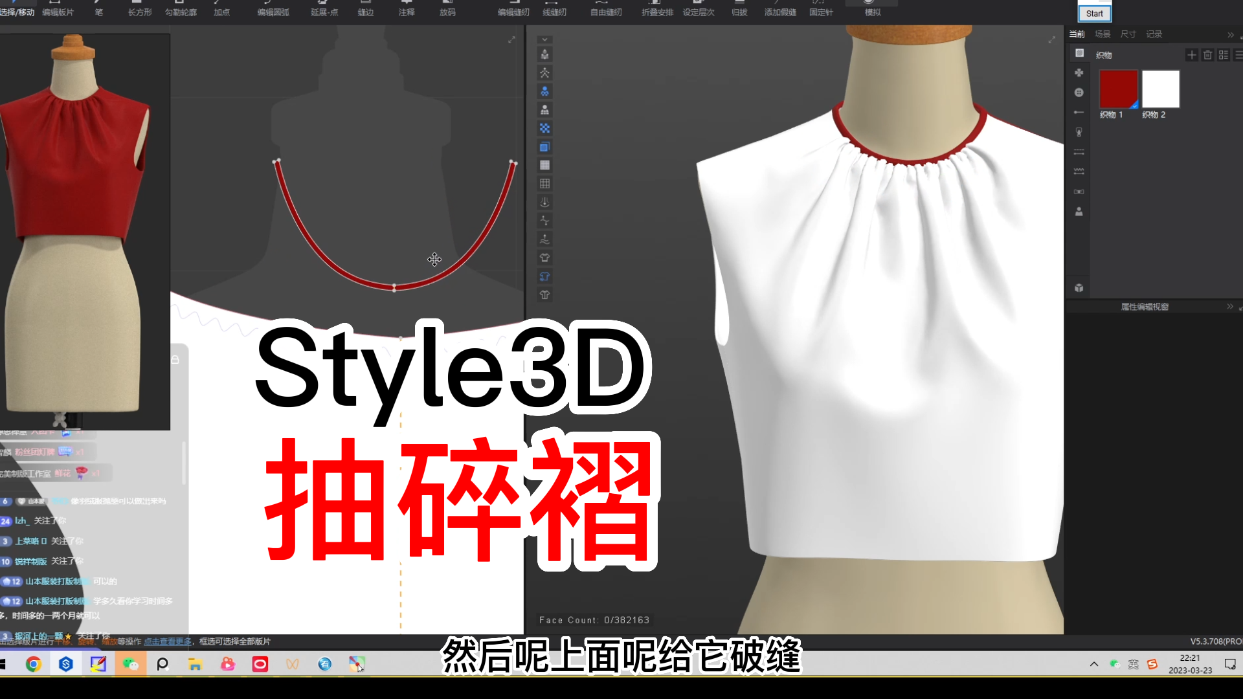
Task: Expand the 属性编辑视窗 panel chevron
Action: [1230, 306]
